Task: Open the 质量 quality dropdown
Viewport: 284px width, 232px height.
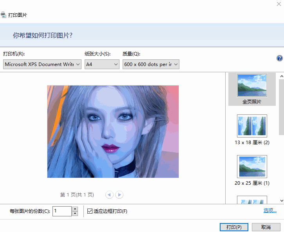Action: click(151, 64)
